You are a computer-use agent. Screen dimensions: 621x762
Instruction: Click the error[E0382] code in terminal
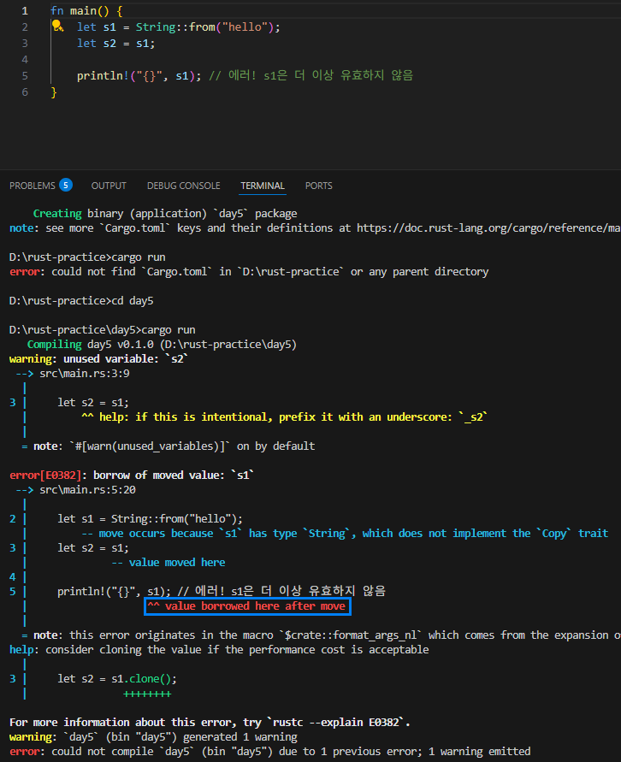tap(45, 476)
